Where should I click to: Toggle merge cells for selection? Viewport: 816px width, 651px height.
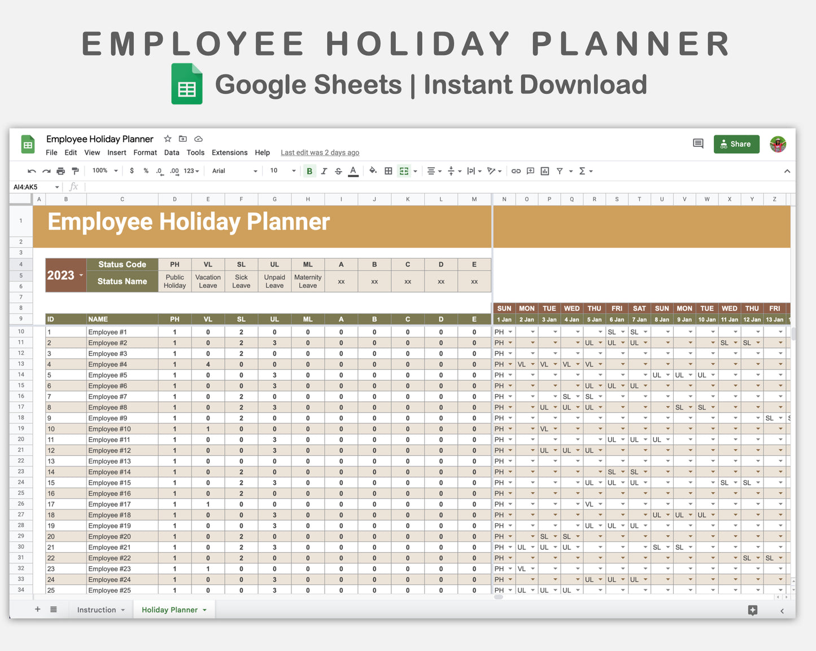pos(403,171)
